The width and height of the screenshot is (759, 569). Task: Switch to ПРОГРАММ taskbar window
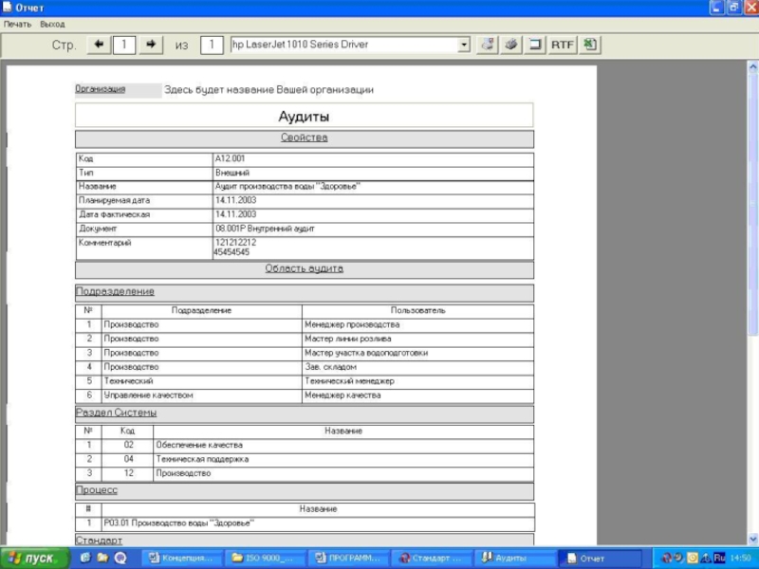tap(347, 559)
